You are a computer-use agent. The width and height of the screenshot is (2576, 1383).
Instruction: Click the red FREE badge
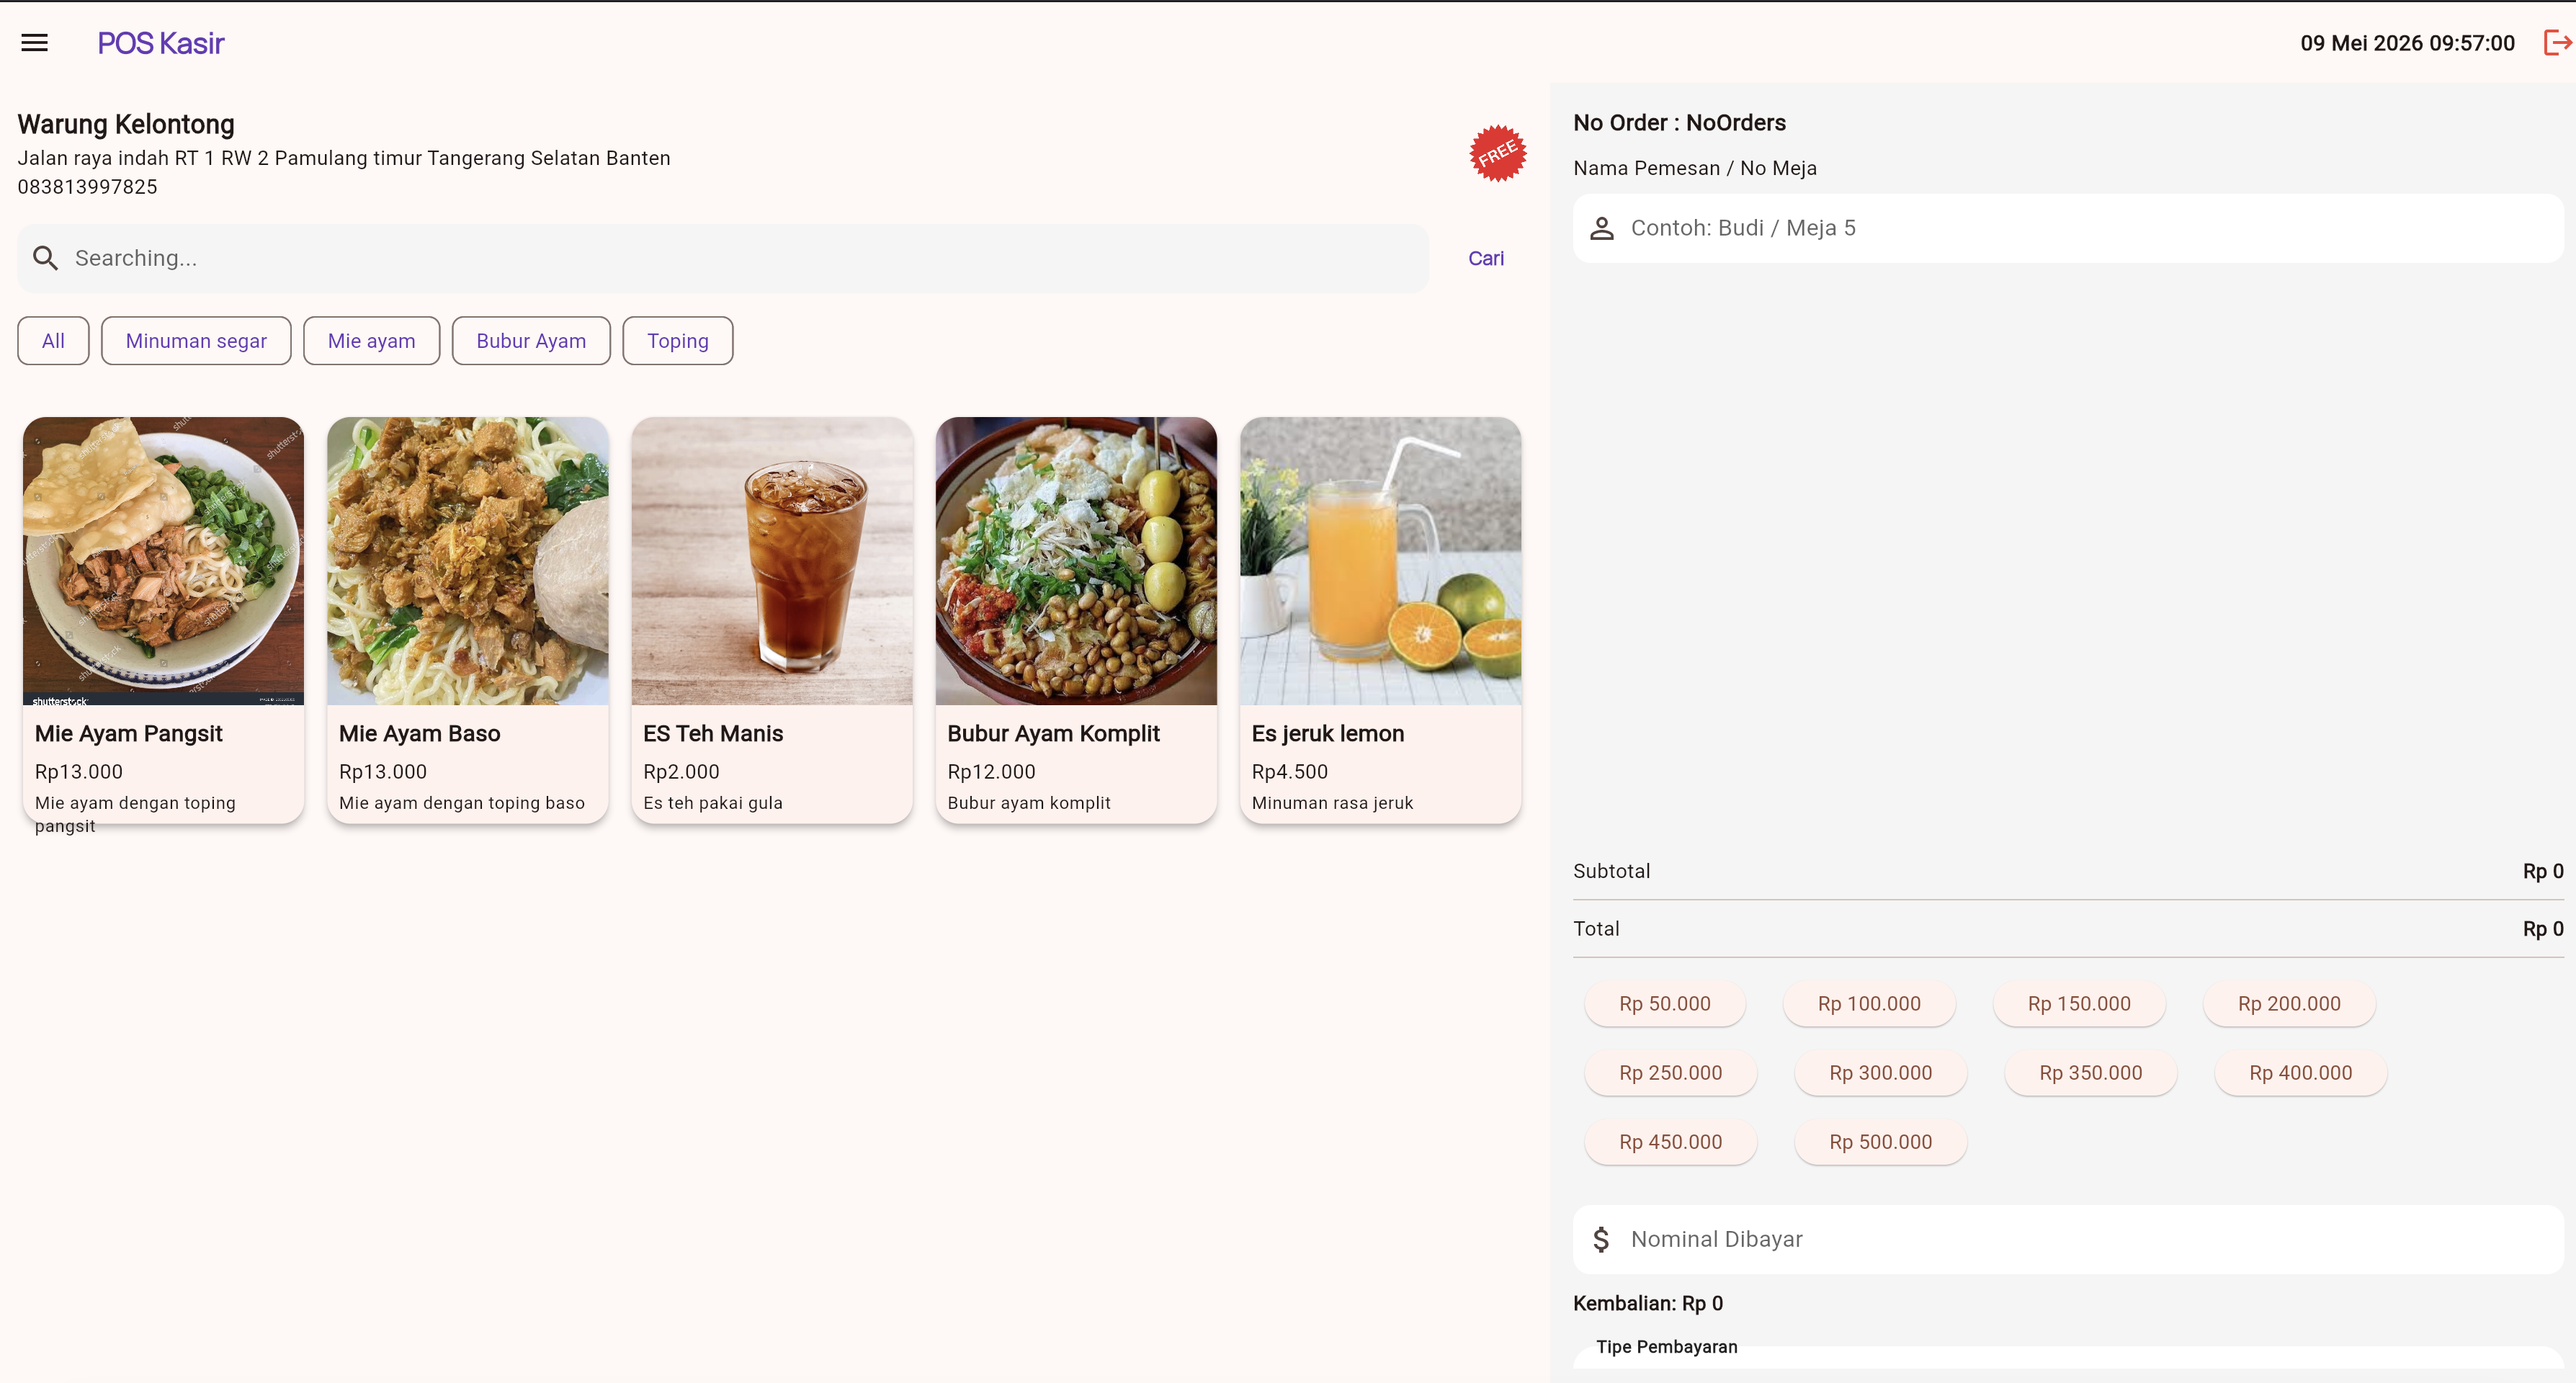(1497, 153)
